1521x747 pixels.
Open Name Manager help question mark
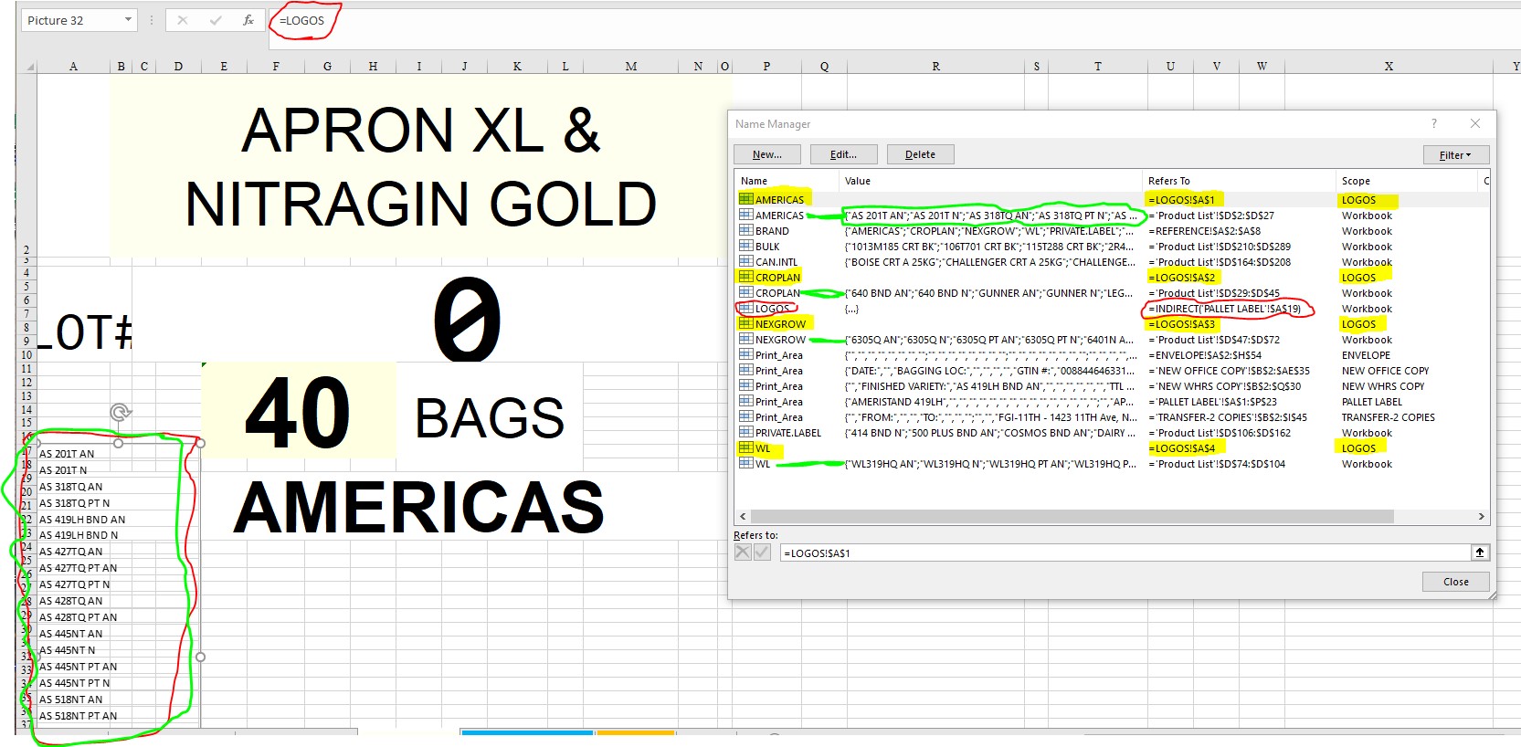pos(1434,123)
